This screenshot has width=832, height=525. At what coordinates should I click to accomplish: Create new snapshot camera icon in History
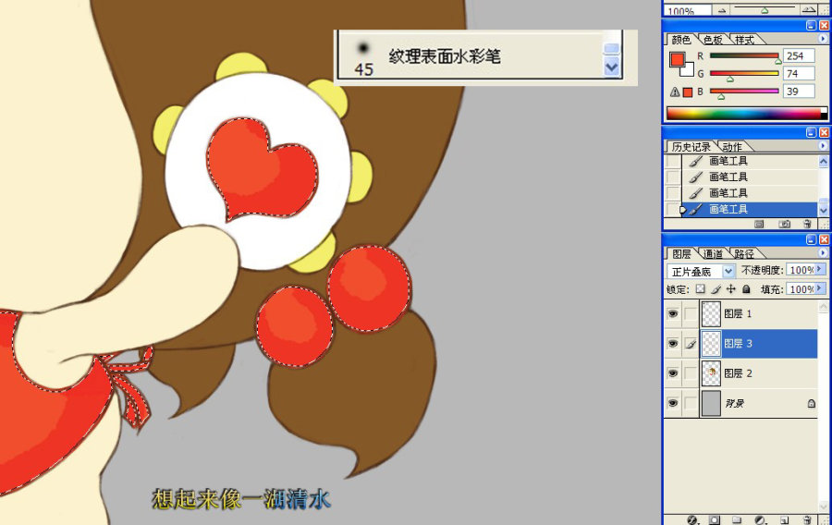point(784,225)
